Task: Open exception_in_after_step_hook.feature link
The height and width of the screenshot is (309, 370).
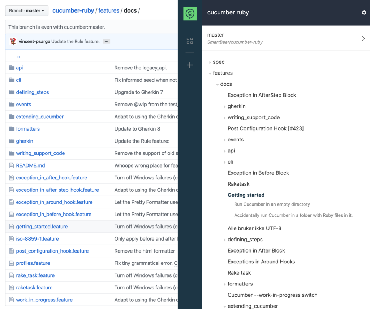Action: 57,190
